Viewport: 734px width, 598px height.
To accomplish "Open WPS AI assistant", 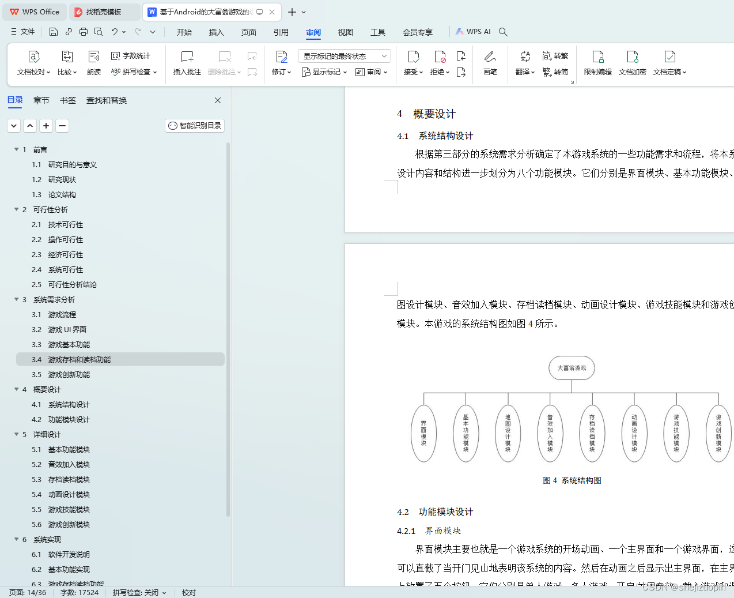I will 473,32.
